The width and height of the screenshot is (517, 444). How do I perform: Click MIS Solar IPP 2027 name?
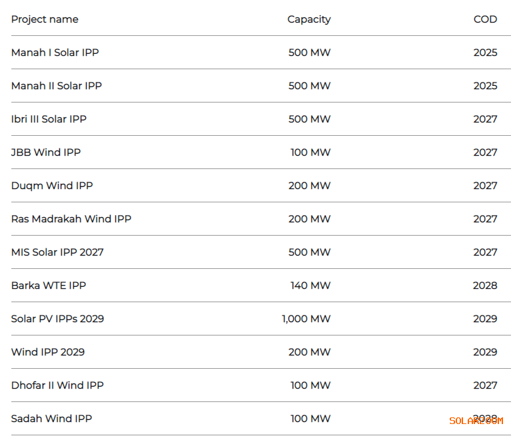tap(57, 252)
